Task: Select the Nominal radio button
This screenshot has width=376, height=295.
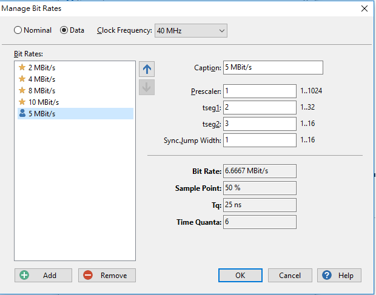Action: [18, 30]
